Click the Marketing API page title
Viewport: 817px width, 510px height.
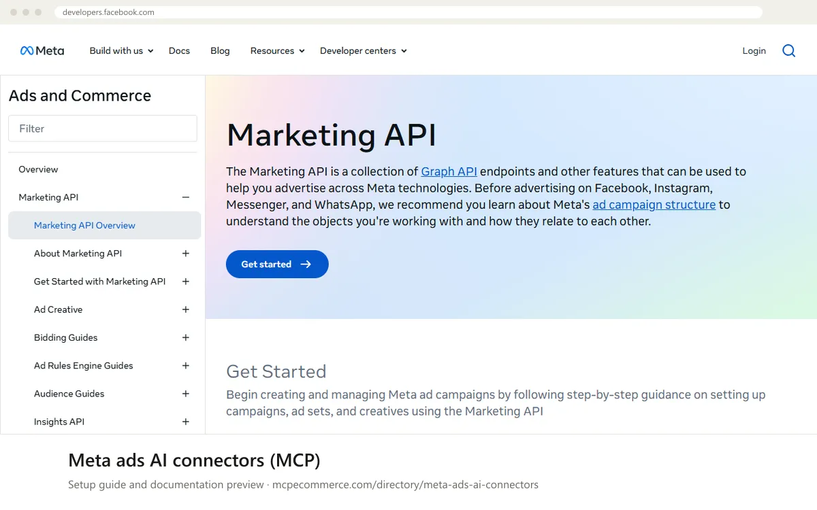[x=331, y=135]
